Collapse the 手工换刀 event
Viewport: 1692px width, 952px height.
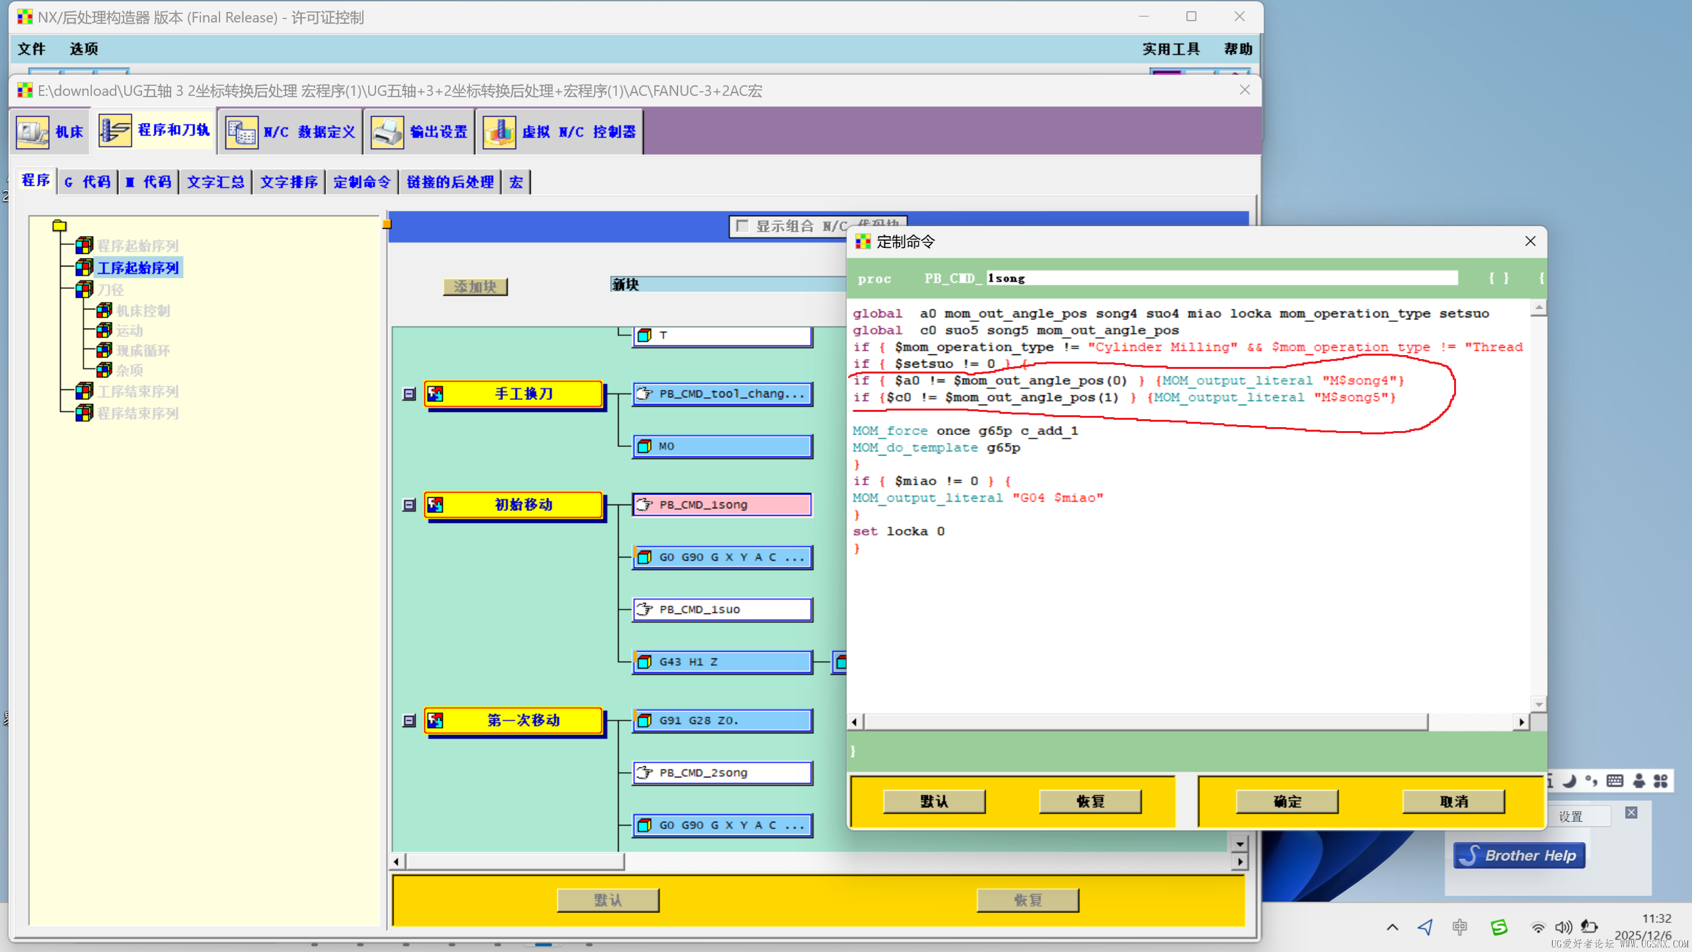tap(409, 394)
